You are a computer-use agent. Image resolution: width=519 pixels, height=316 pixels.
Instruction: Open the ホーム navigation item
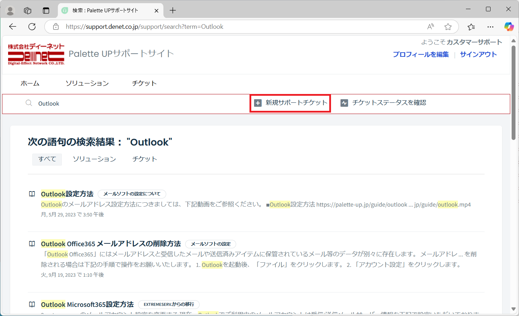[x=30, y=83]
